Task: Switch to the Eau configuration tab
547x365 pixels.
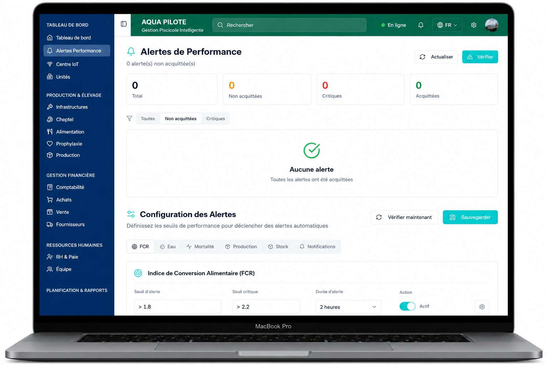Action: coord(168,247)
